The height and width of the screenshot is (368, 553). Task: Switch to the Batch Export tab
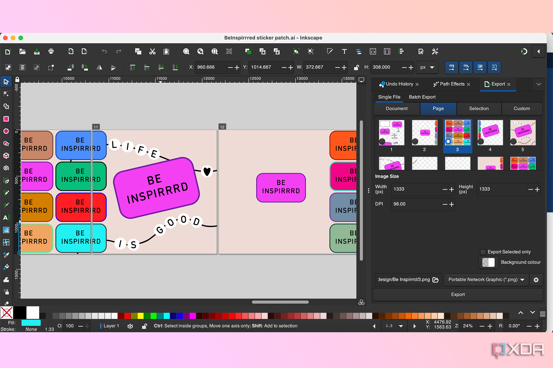[422, 97]
